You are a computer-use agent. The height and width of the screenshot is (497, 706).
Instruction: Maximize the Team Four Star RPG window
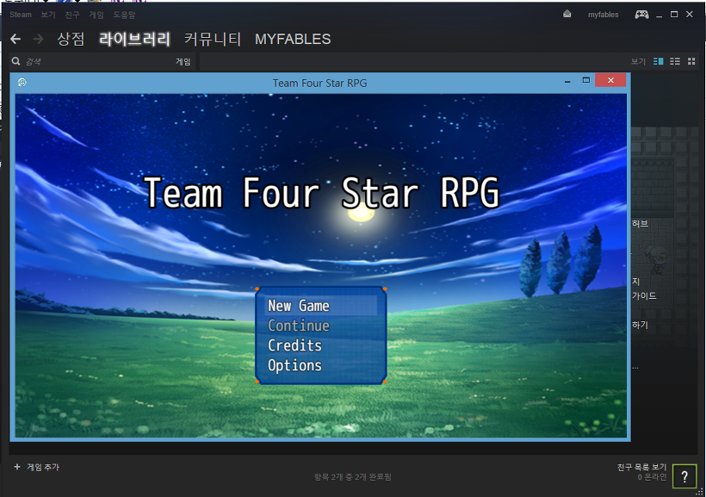pos(585,80)
